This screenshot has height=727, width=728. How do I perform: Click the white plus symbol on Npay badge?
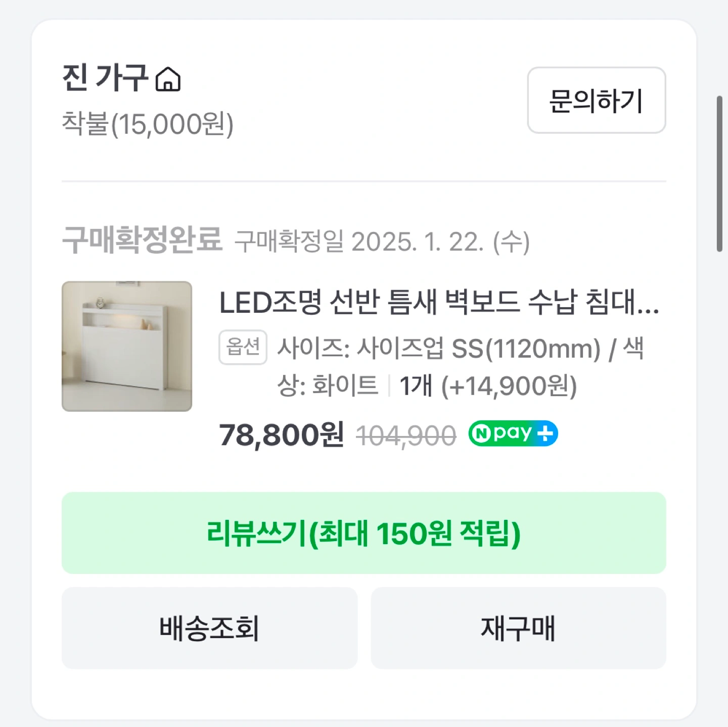[x=544, y=434]
